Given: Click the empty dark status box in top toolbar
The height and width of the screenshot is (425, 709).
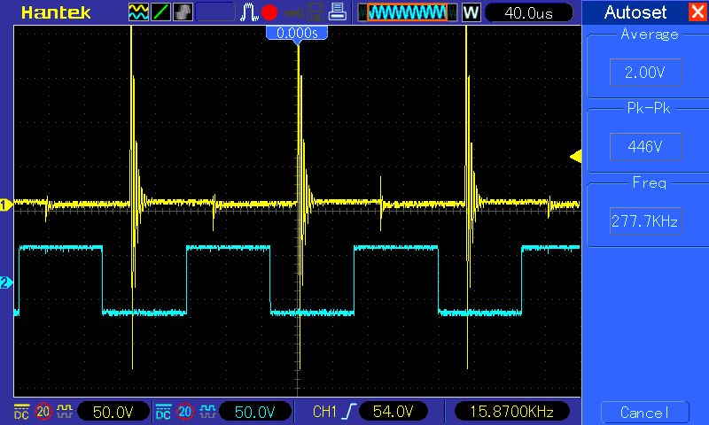Looking at the screenshot, I should pyautogui.click(x=215, y=12).
